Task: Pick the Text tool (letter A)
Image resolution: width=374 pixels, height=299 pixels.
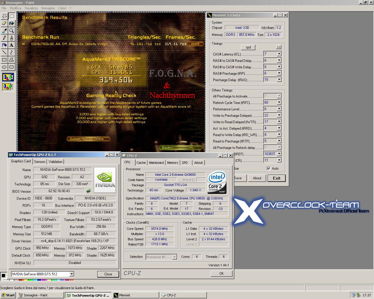Action: [12, 45]
